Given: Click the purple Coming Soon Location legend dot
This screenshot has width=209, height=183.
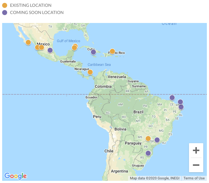Looking at the screenshot, I should point(5,13).
